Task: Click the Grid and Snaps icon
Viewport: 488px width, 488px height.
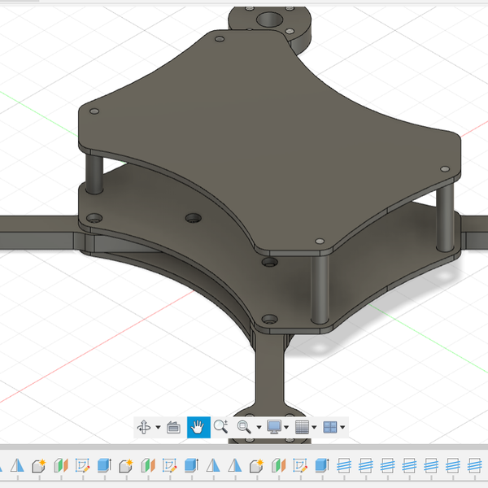Action: click(302, 427)
